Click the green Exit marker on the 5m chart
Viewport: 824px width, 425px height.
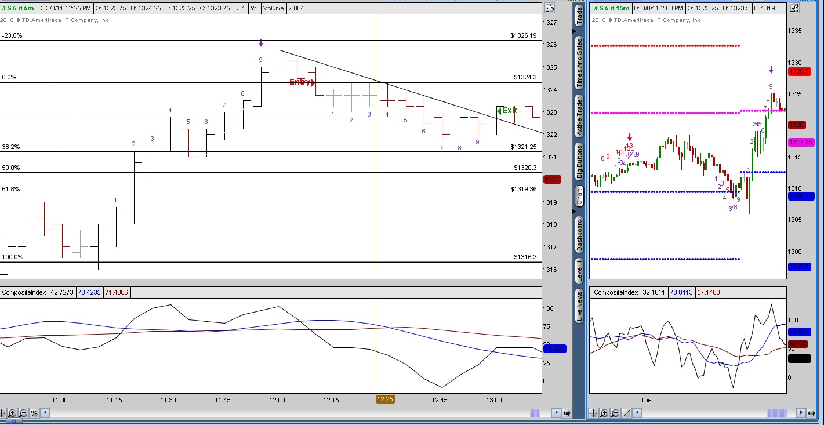507,110
